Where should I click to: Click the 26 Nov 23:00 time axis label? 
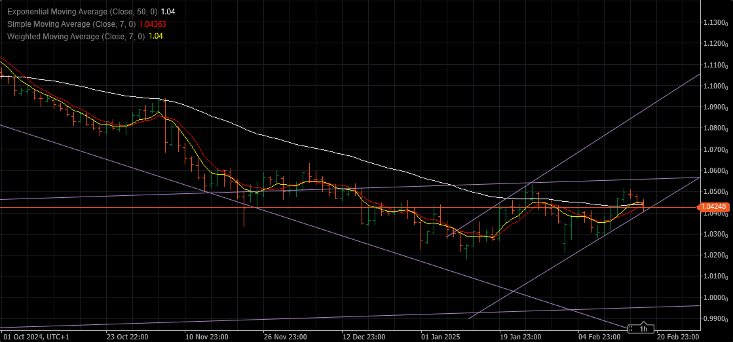point(286,337)
